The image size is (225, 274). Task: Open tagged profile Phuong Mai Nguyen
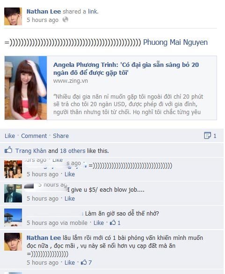(x=175, y=43)
